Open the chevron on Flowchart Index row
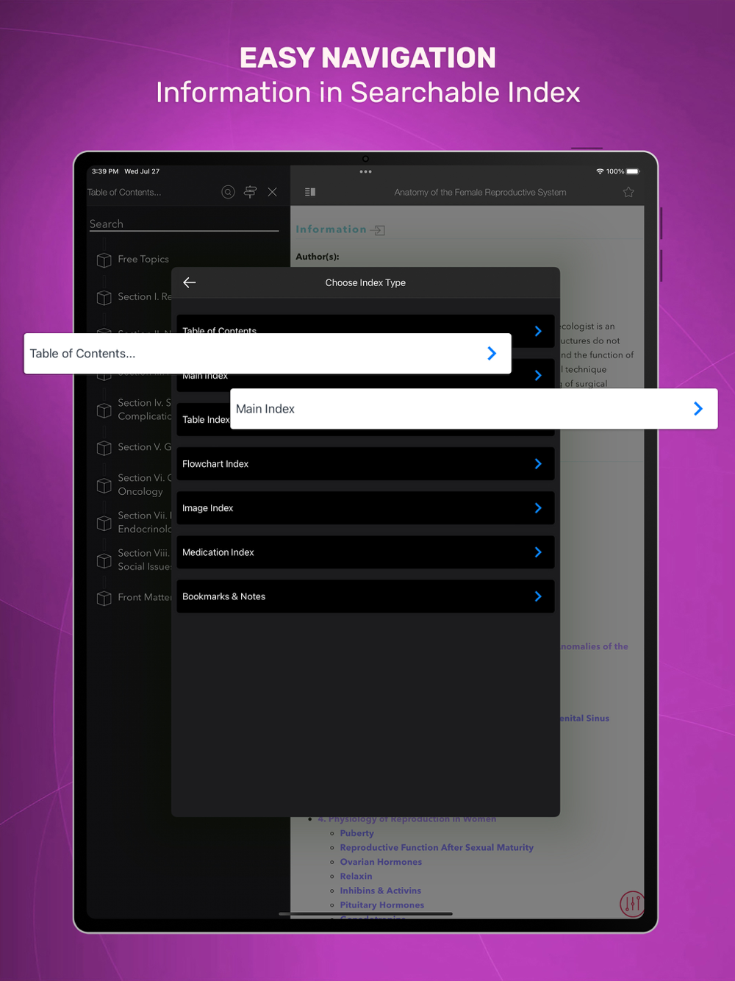The image size is (735, 981). (x=538, y=464)
